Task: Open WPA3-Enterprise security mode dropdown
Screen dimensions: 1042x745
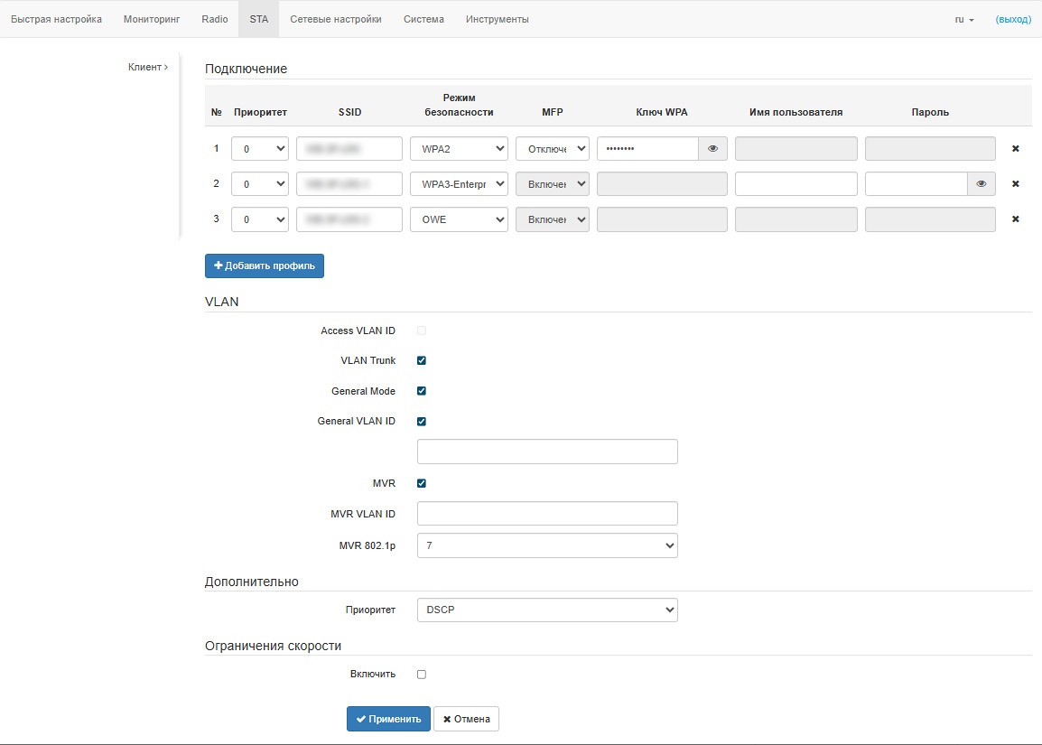Action: pyautogui.click(x=460, y=184)
